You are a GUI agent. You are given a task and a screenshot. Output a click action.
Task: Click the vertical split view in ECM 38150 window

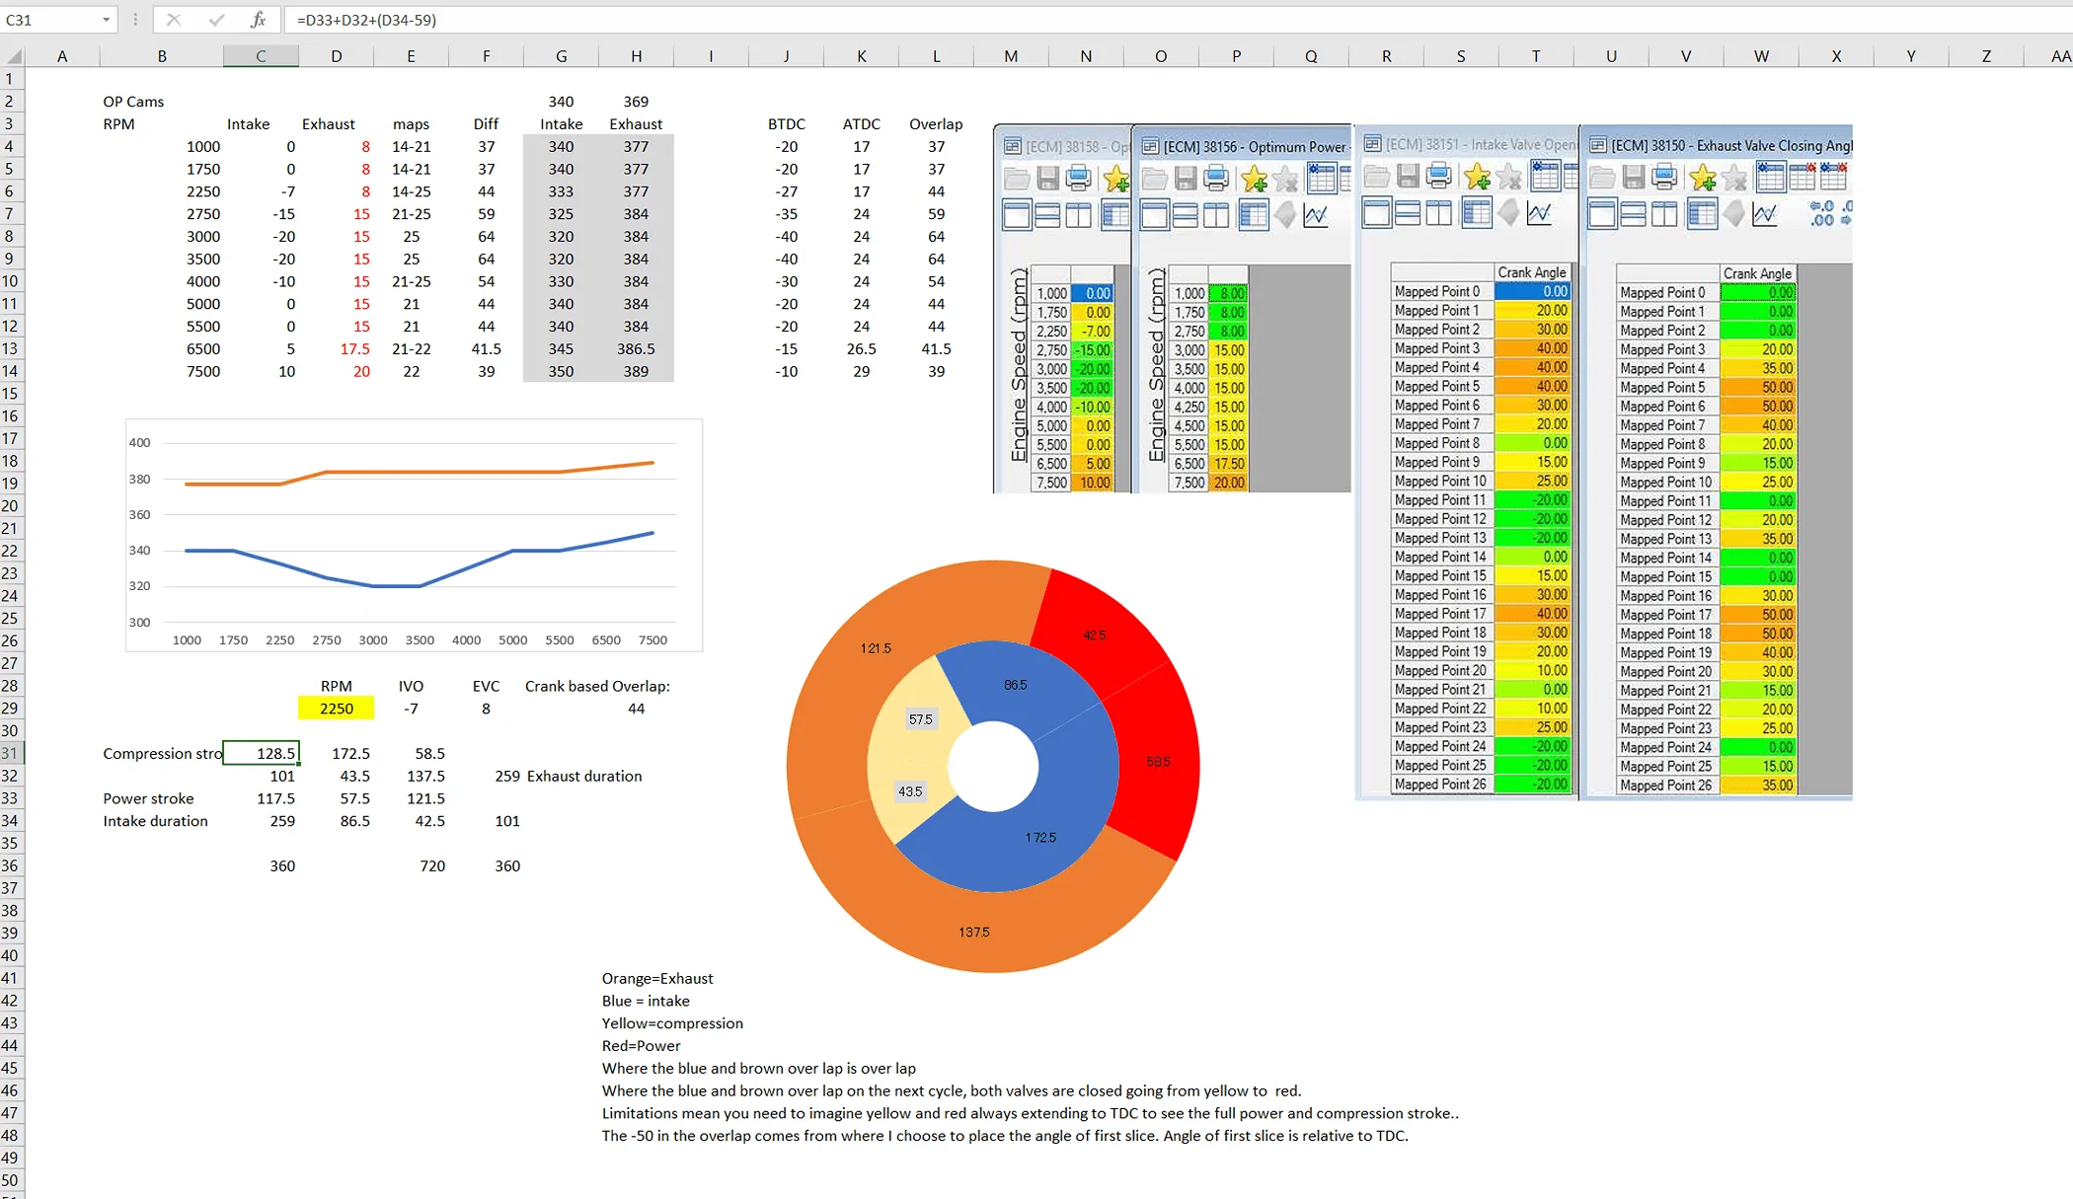(1664, 214)
